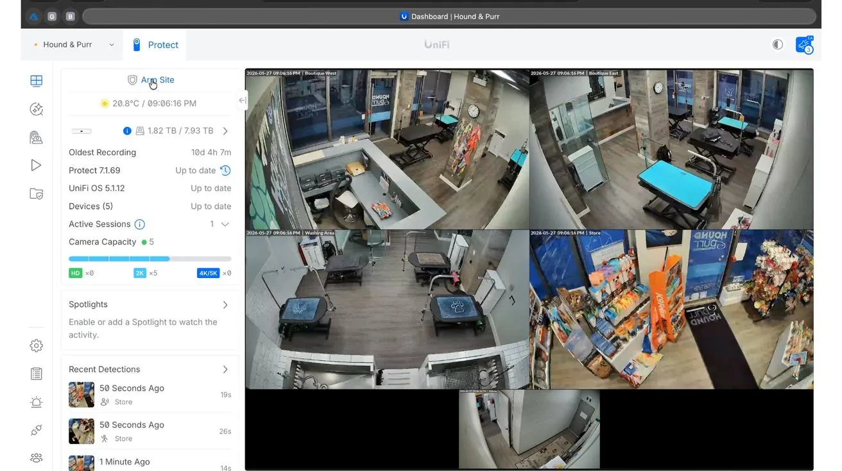Click the green HD badge

tap(76, 273)
